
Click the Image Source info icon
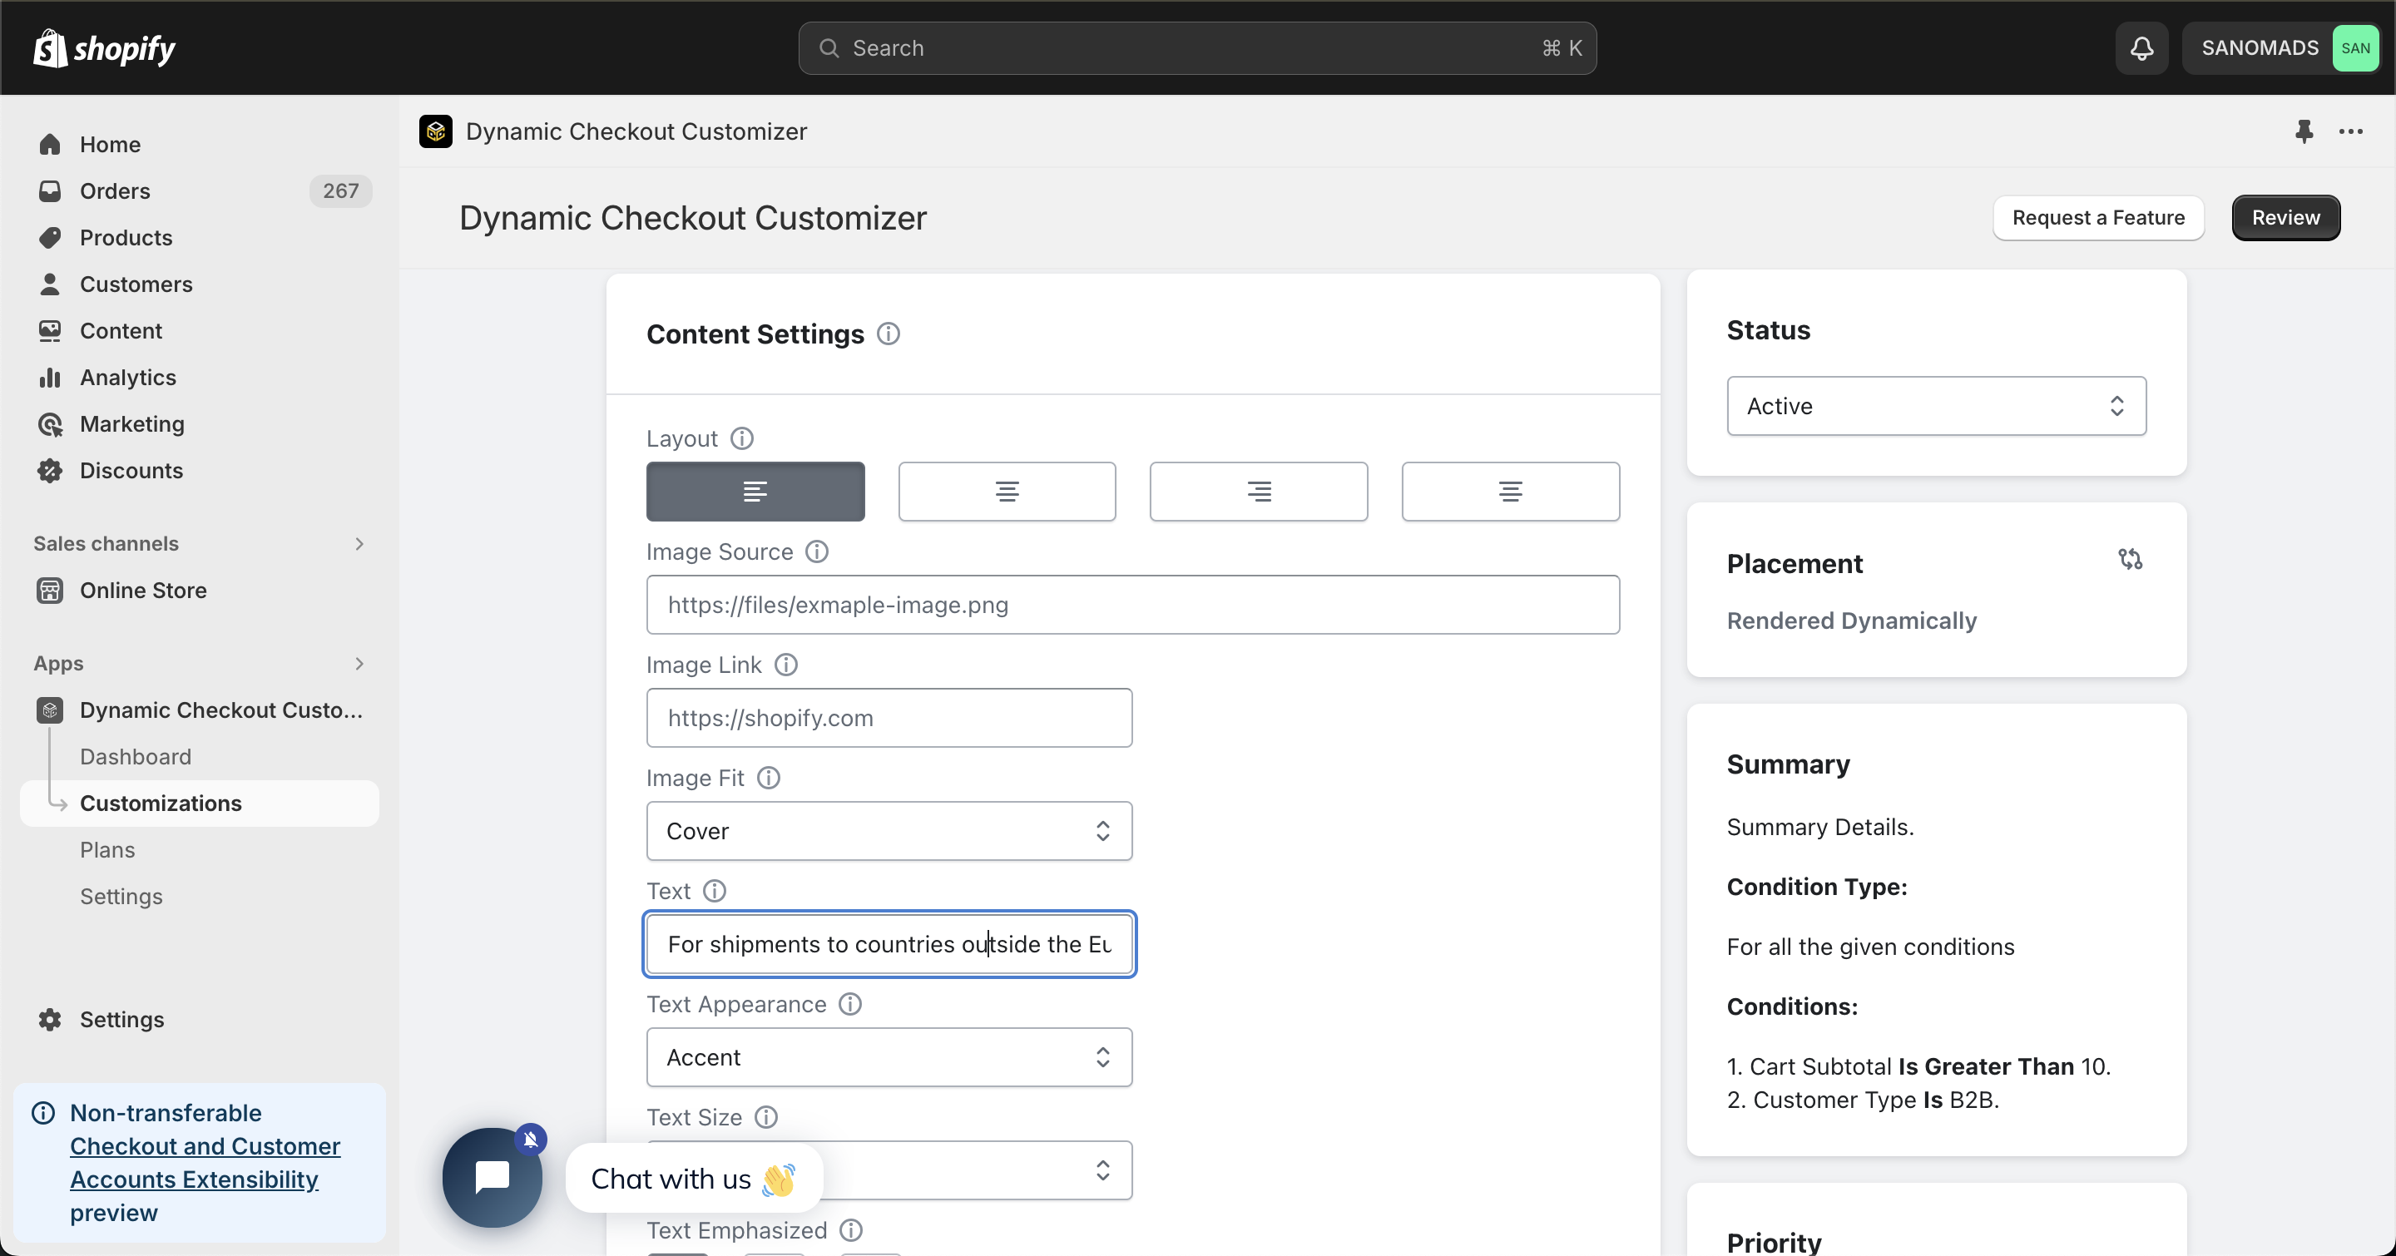point(817,552)
